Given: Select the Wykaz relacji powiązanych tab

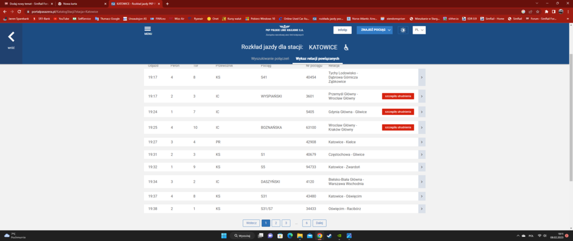Looking at the screenshot, I should click(317, 59).
